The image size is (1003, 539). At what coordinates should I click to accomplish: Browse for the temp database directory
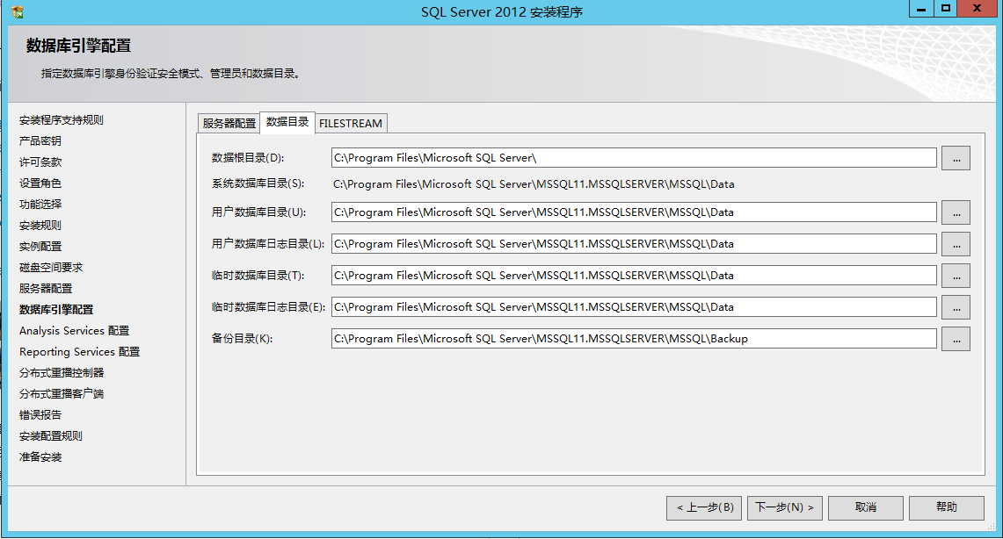tap(956, 276)
